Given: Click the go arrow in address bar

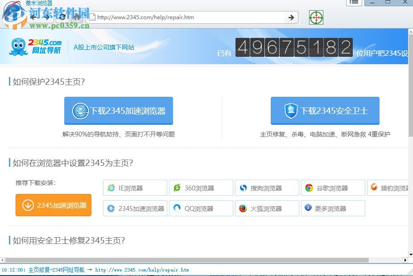Looking at the screenshot, I should [x=291, y=18].
